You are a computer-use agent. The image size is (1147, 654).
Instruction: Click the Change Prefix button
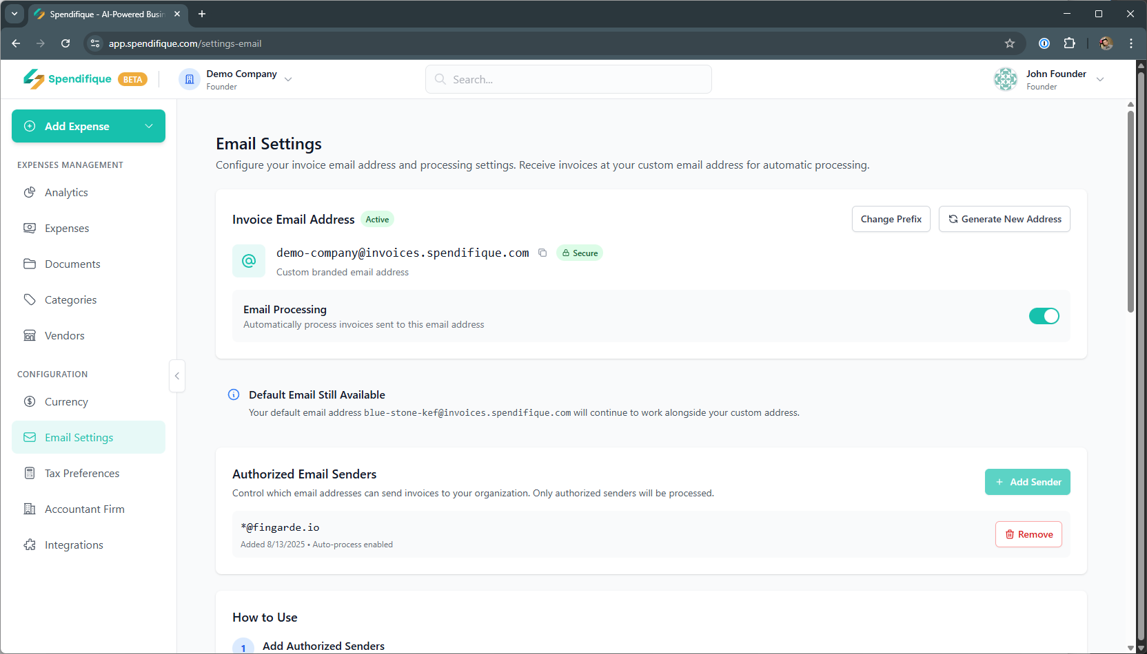click(891, 219)
